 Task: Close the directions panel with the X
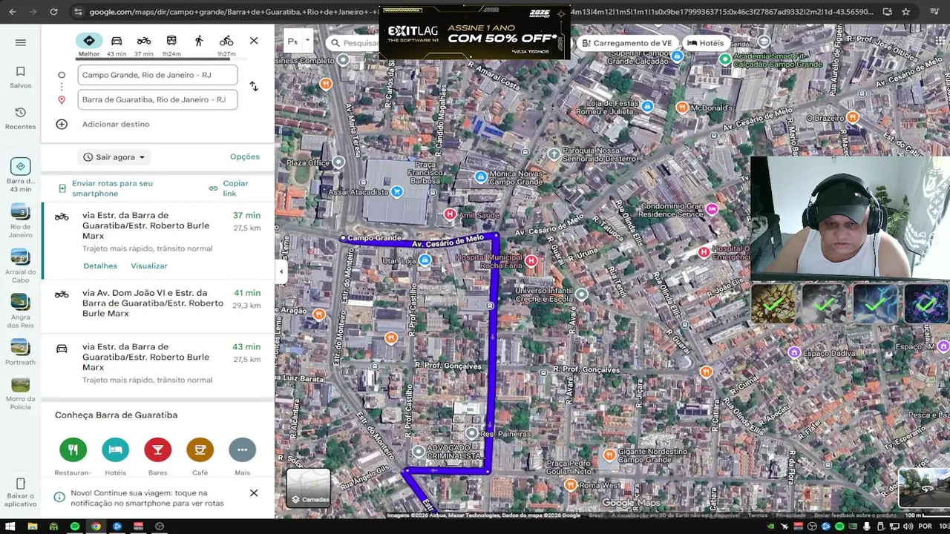(254, 41)
